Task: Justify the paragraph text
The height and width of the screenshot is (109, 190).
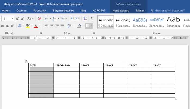Action: tap(62, 26)
